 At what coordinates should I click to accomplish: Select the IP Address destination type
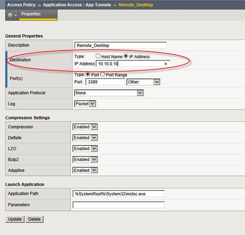click(126, 56)
